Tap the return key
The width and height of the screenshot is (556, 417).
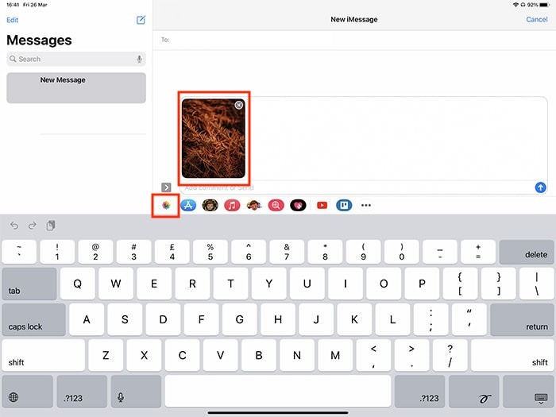(x=522, y=319)
